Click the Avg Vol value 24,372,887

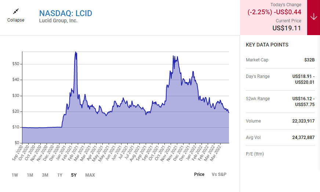pyautogui.click(x=303, y=138)
